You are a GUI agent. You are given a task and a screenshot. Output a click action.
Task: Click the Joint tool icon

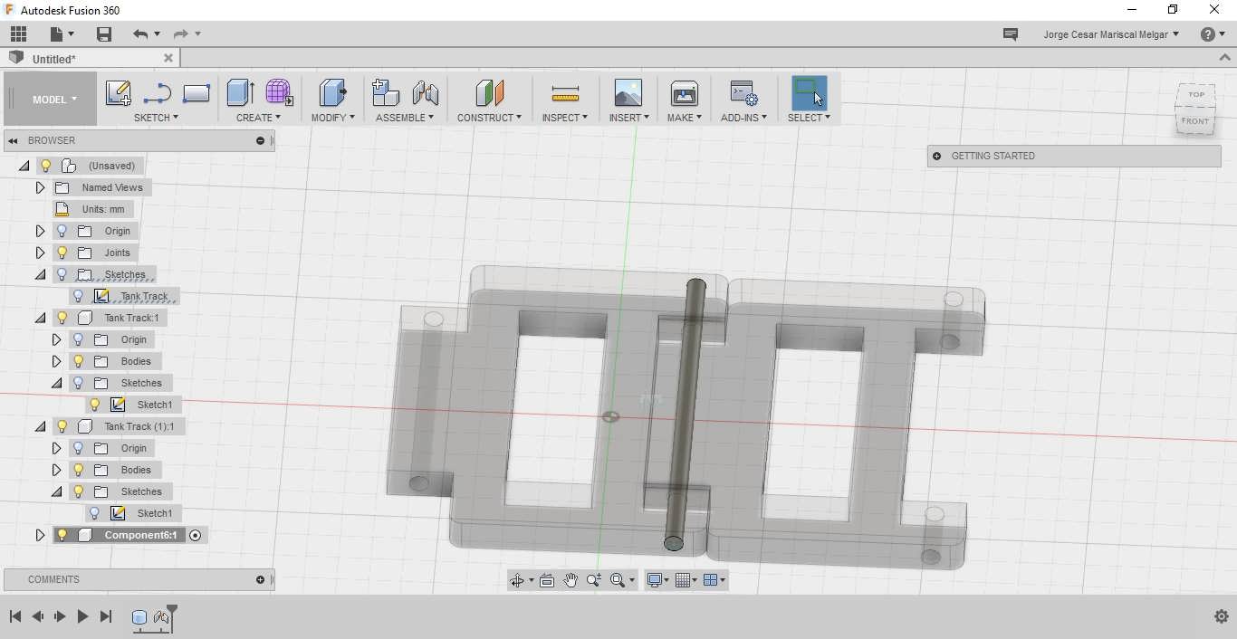click(x=425, y=92)
